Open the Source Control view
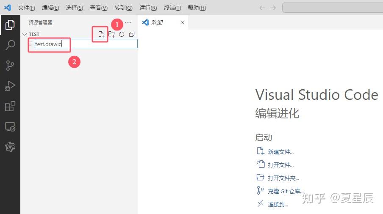 10,66
